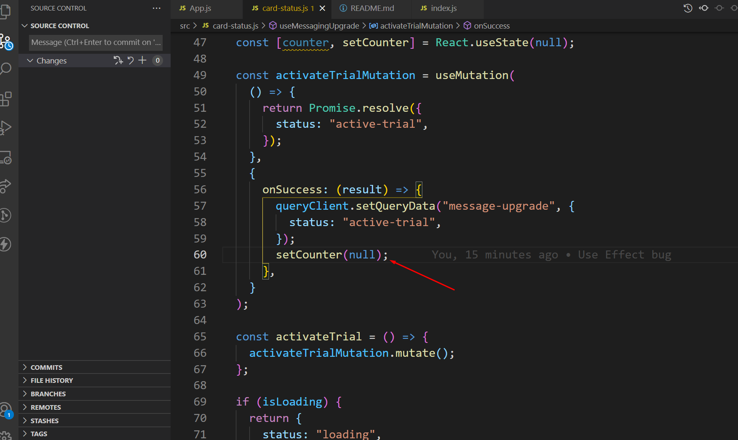
Task: Collapse the Changes section
Action: click(x=29, y=60)
